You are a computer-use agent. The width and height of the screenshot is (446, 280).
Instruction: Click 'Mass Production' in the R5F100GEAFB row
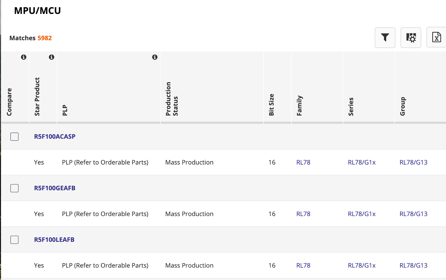pos(189,214)
